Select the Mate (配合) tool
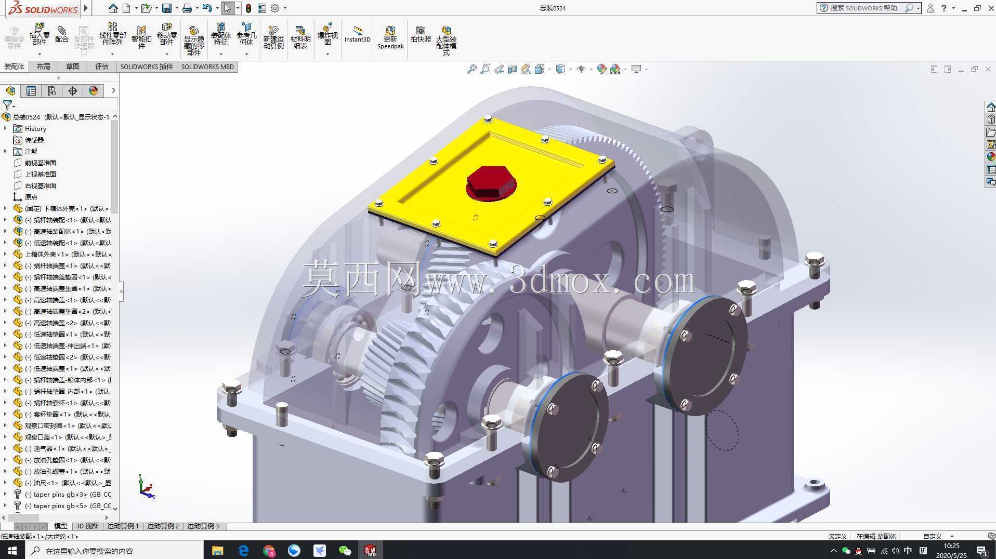Image resolution: width=996 pixels, height=559 pixels. tap(62, 34)
